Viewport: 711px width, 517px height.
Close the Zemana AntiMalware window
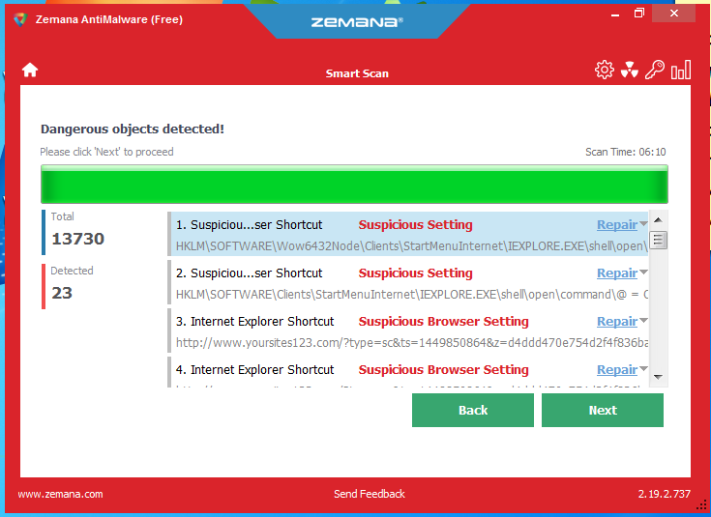674,14
